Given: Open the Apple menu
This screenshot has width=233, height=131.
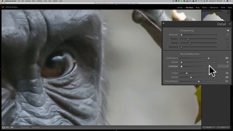Looking at the screenshot, I should (x=2, y=1).
